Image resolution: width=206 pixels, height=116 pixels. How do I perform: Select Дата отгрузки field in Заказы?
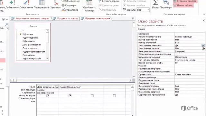point(30,48)
